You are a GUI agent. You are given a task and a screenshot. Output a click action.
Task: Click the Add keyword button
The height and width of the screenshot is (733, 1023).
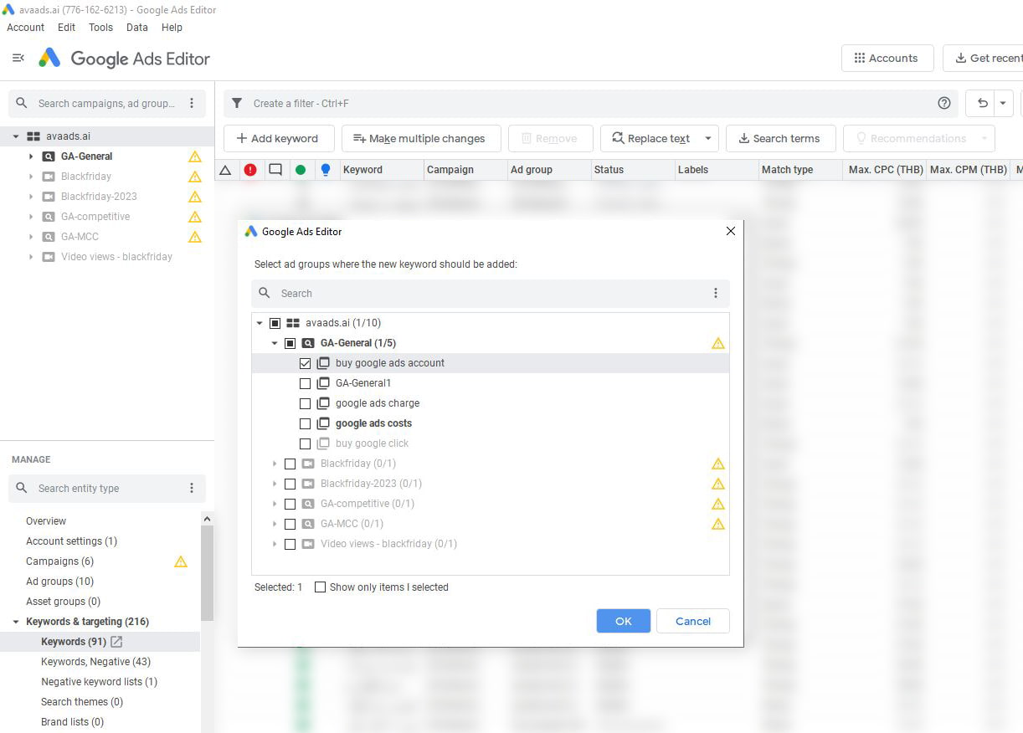point(280,139)
